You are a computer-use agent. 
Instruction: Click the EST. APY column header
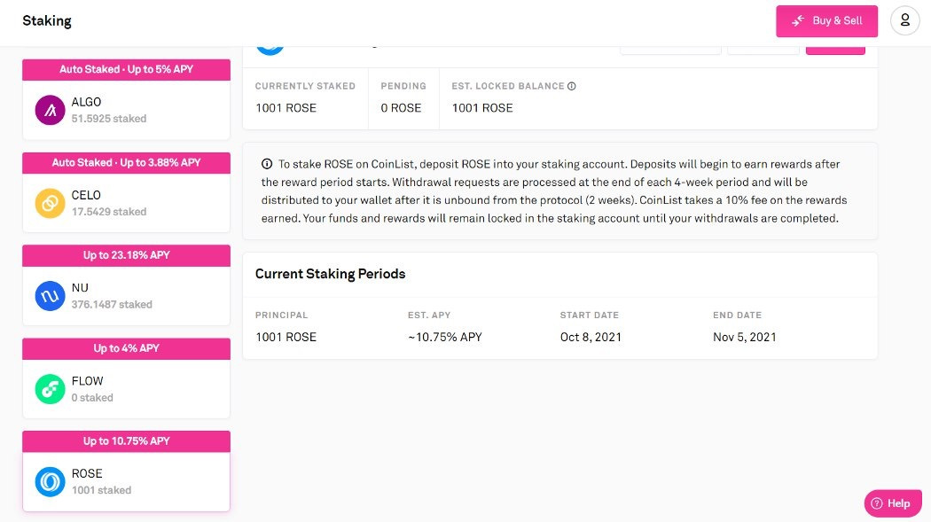coord(428,315)
